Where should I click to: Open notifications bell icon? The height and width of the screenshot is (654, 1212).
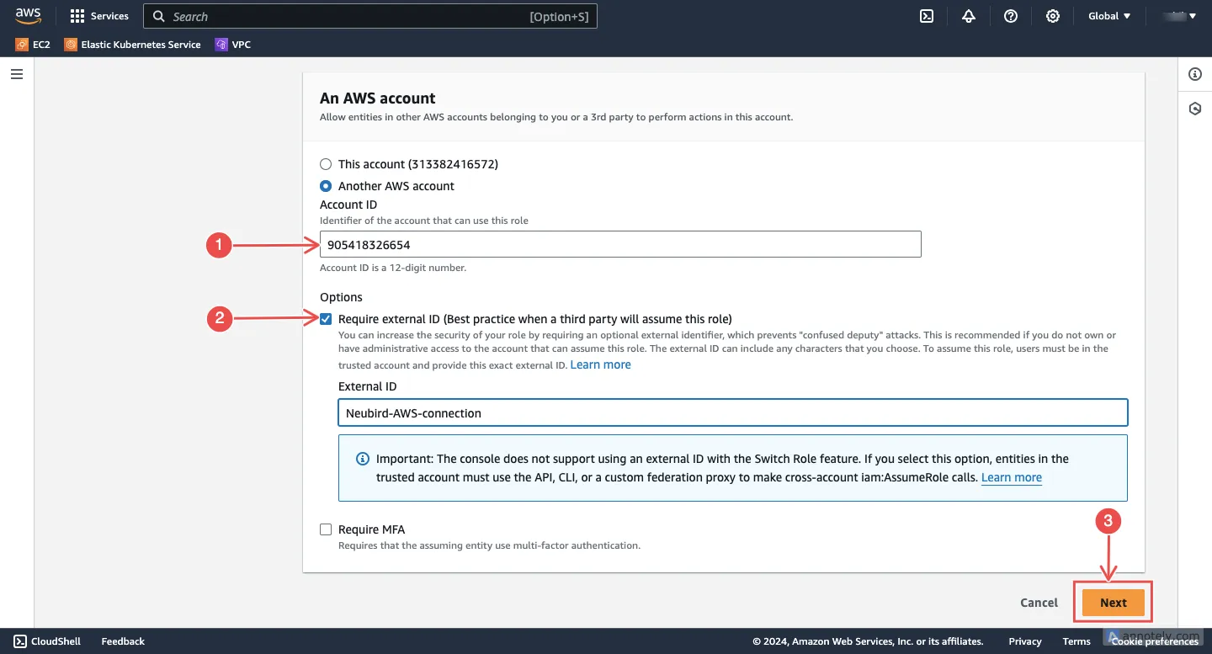[x=969, y=16]
